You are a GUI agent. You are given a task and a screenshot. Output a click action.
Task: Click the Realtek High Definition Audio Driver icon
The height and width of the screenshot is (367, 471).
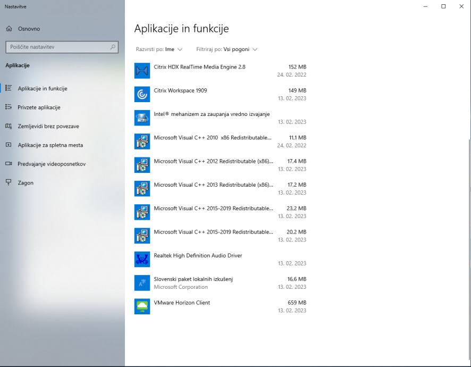tap(142, 259)
